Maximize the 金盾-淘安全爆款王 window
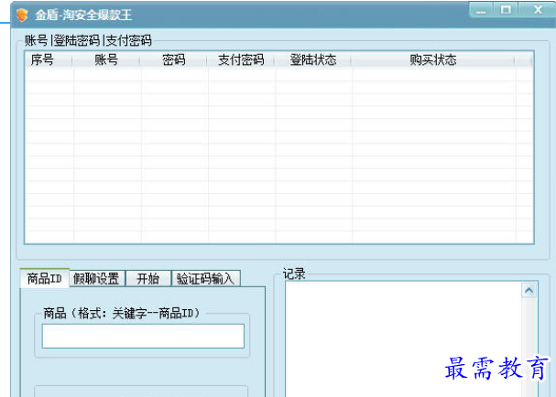 [506, 10]
